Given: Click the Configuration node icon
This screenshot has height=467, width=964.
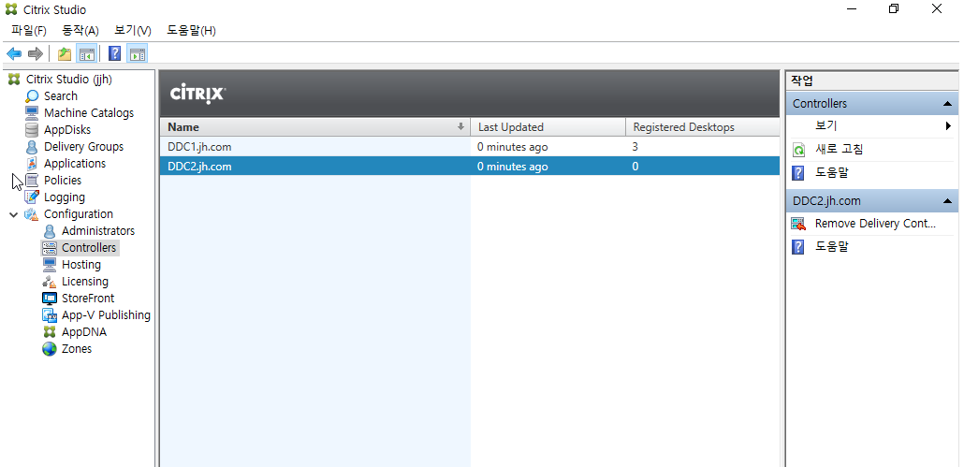Looking at the screenshot, I should tap(32, 213).
